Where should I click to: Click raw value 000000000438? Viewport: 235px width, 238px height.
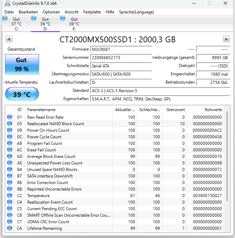pos(207,137)
